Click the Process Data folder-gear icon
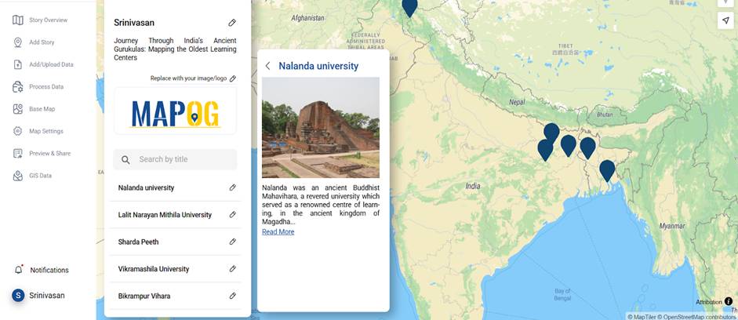 [x=18, y=86]
